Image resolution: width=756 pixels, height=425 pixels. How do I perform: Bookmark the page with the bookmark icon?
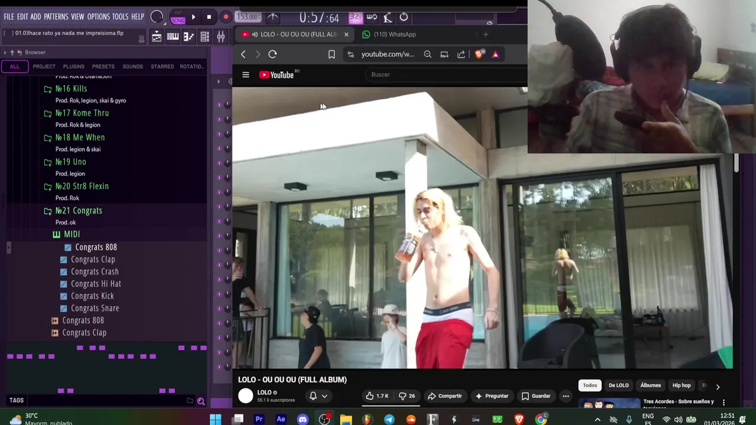click(331, 54)
